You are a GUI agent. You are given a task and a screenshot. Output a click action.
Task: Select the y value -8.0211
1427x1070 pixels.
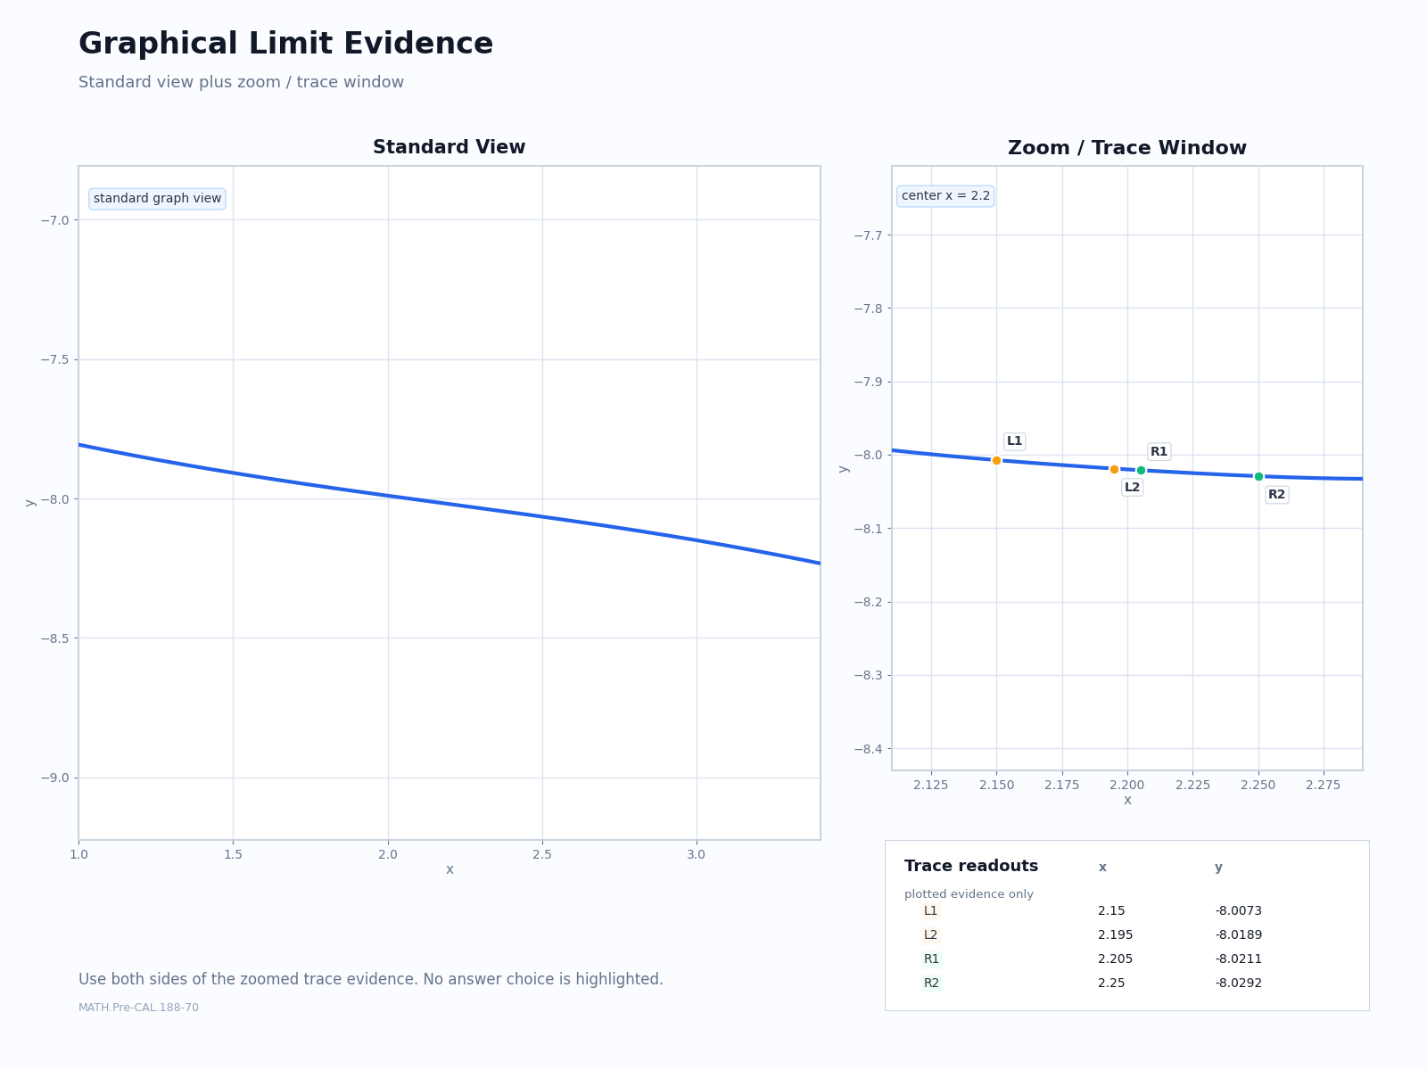1238,959
